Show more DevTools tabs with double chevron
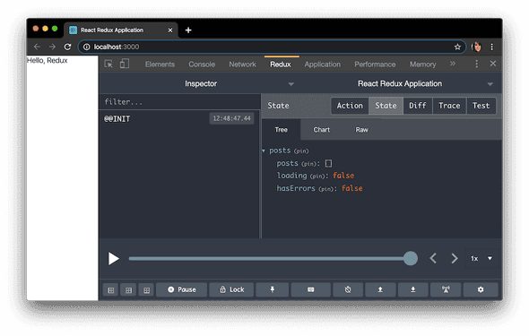The height and width of the screenshot is (336, 529). pyautogui.click(x=453, y=64)
